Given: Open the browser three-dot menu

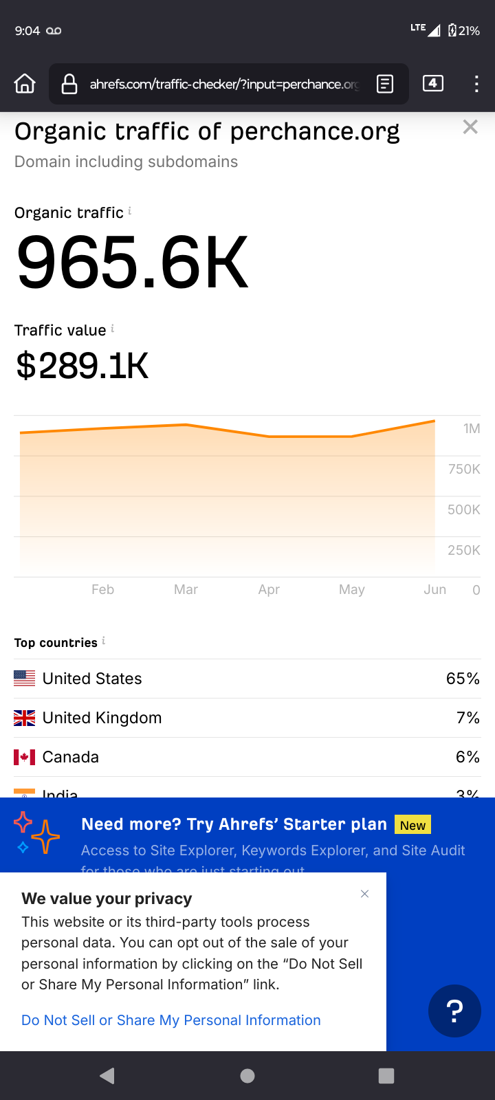Looking at the screenshot, I should [476, 84].
